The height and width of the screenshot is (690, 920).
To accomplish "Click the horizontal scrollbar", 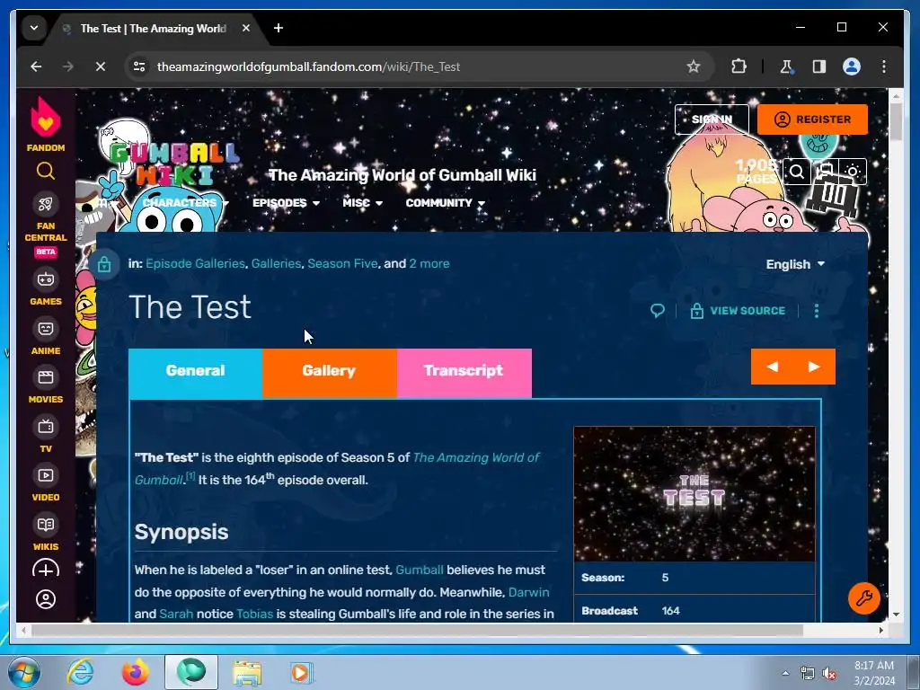I will coord(417,630).
